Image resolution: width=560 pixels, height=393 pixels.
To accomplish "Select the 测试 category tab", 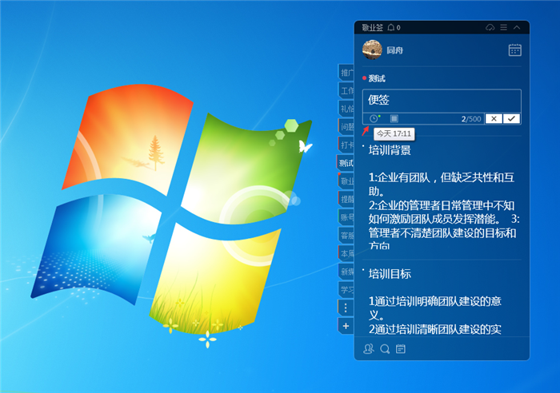I will (x=346, y=163).
